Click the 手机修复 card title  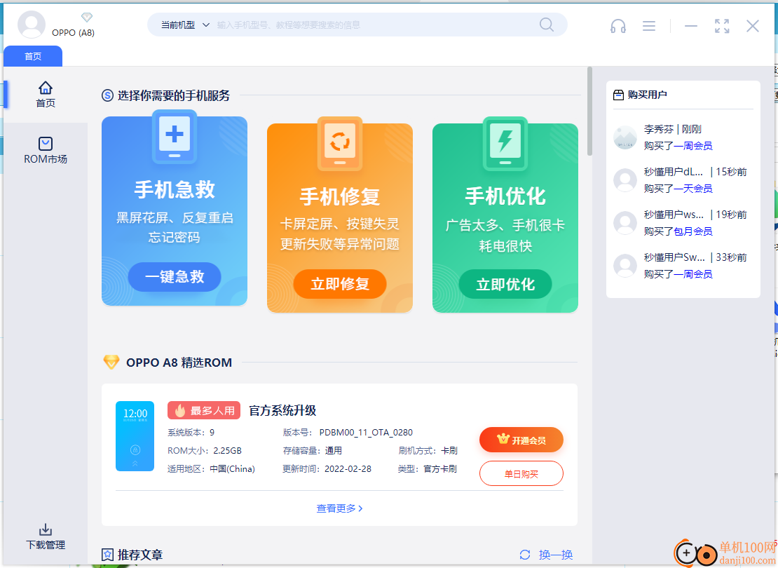[340, 196]
